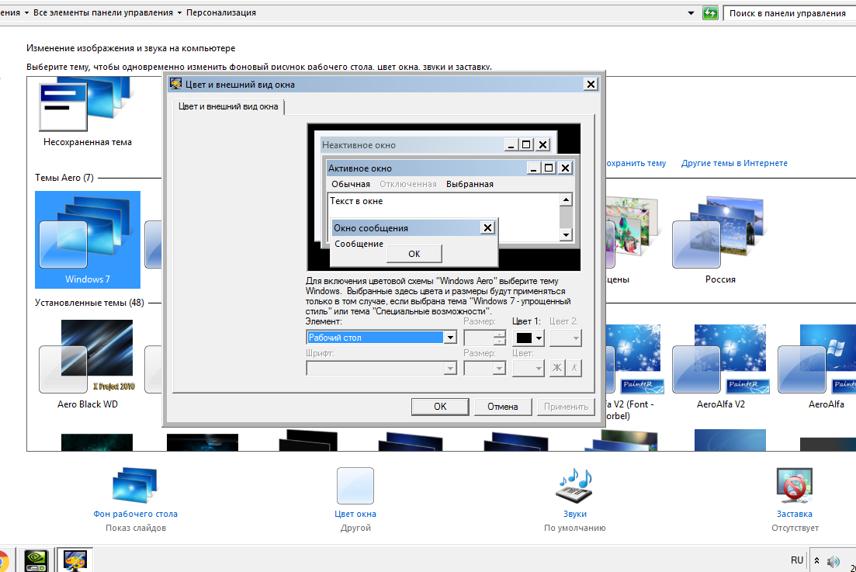Viewport: 856px width, 572px height.
Task: Open the address bar history dropdown arrow
Action: point(691,12)
